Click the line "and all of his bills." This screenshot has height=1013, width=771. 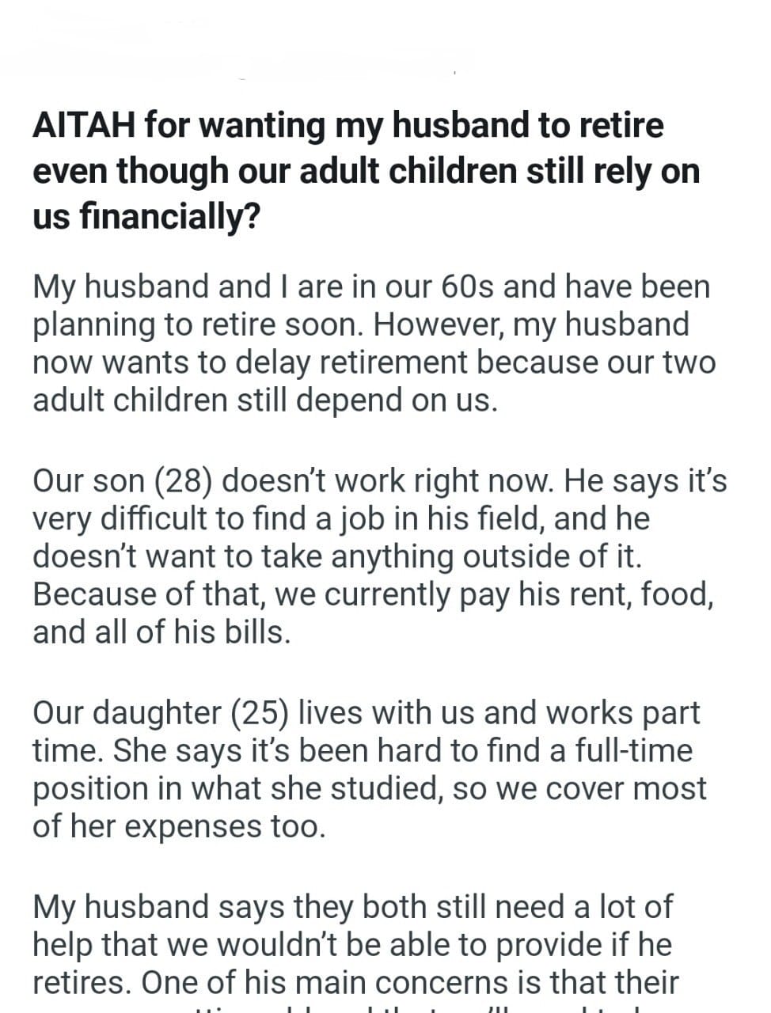click(x=161, y=632)
